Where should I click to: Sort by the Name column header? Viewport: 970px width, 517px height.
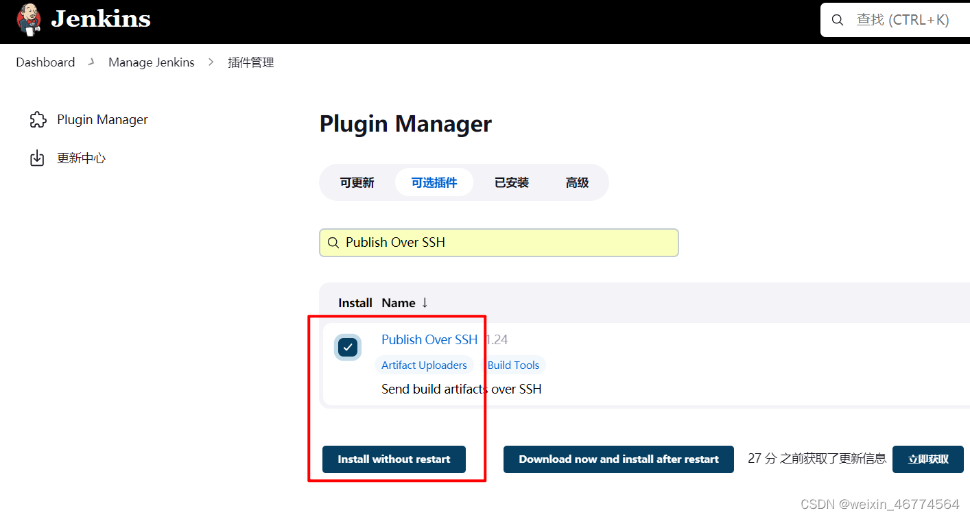pyautogui.click(x=405, y=303)
